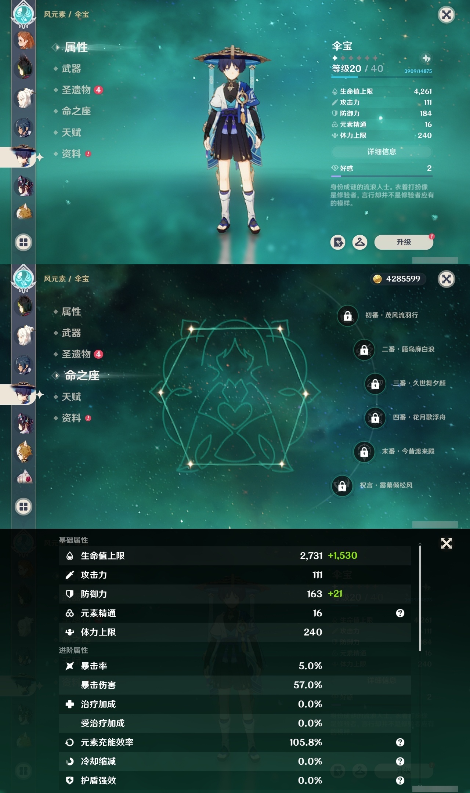Open the locked 末番·今昔渡来殿 constellation

pyautogui.click(x=364, y=452)
